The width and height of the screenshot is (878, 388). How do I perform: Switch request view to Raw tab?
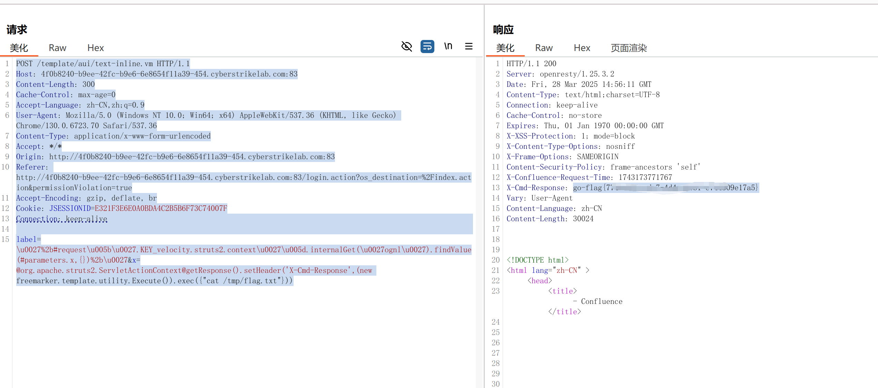coord(57,48)
